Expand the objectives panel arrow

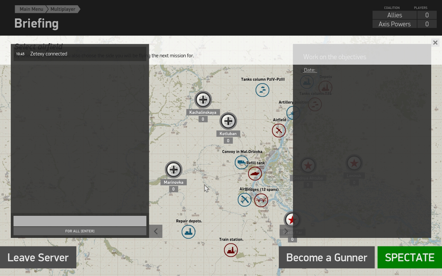tap(286, 231)
